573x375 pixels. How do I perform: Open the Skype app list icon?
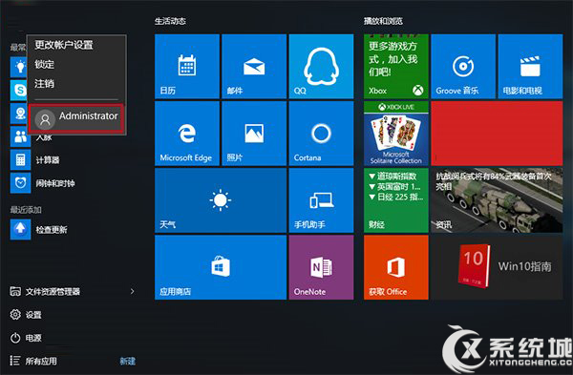click(x=19, y=90)
